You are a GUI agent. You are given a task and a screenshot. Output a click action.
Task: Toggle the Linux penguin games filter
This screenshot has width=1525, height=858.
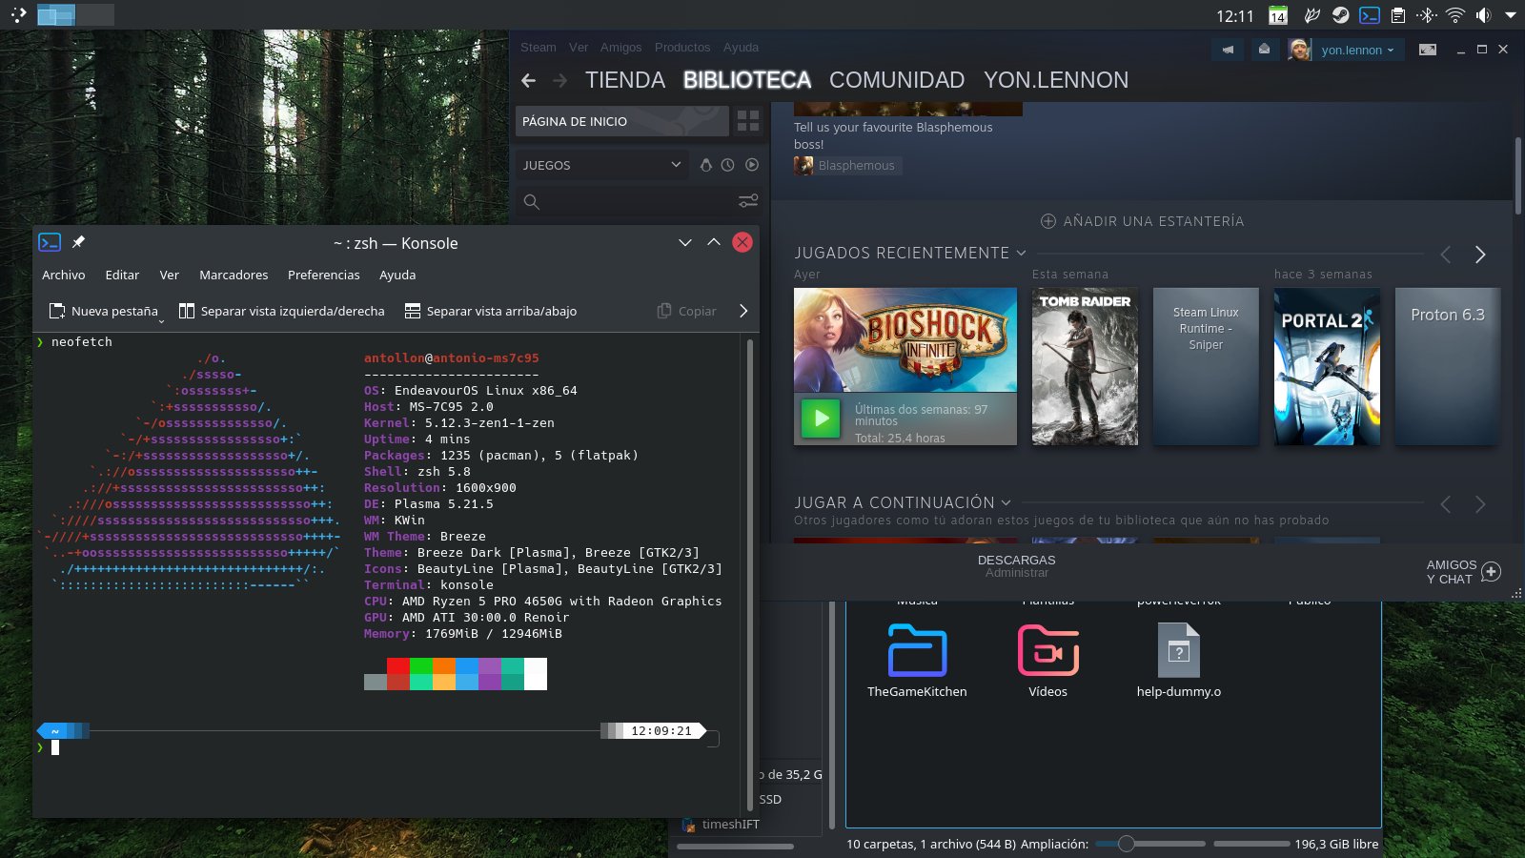pos(705,165)
